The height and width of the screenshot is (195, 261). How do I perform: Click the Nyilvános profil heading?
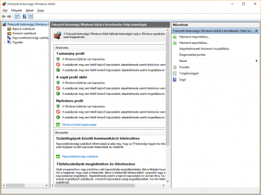coord(69,101)
